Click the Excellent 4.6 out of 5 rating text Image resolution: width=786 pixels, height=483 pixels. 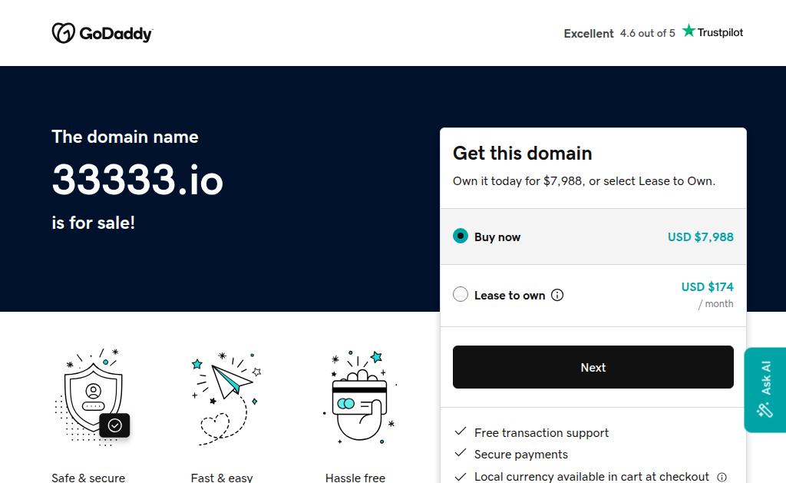[619, 33]
